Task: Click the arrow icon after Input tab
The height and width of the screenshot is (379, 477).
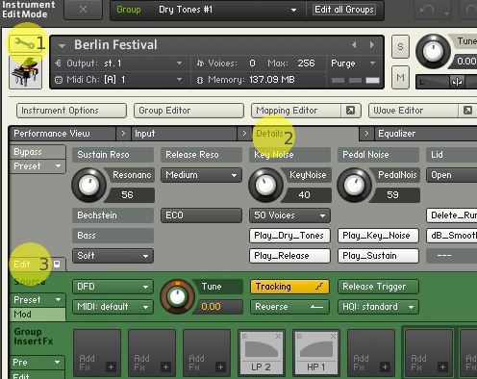Action: pos(244,134)
